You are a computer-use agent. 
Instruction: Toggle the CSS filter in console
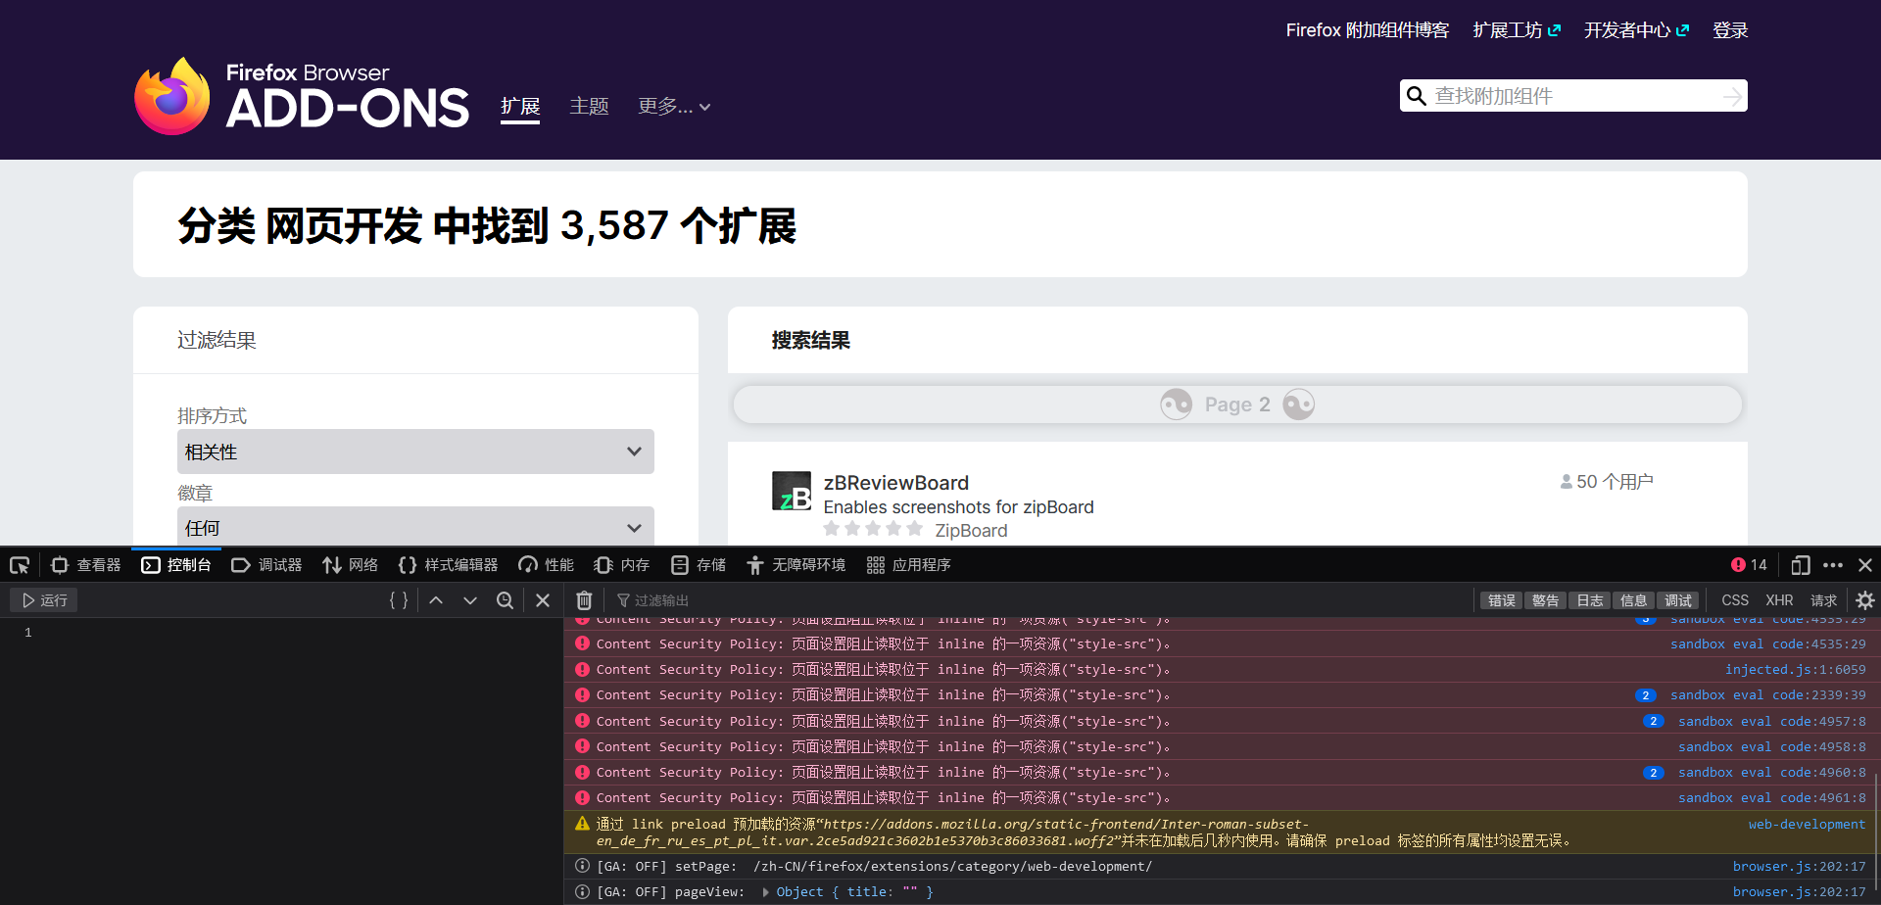(1735, 600)
